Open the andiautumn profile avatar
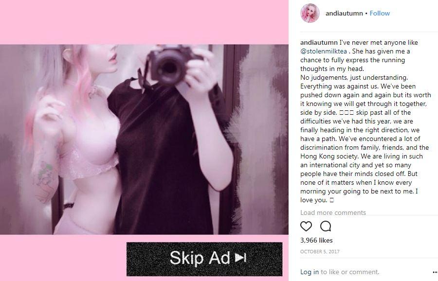This screenshot has height=281, width=438. click(x=310, y=13)
